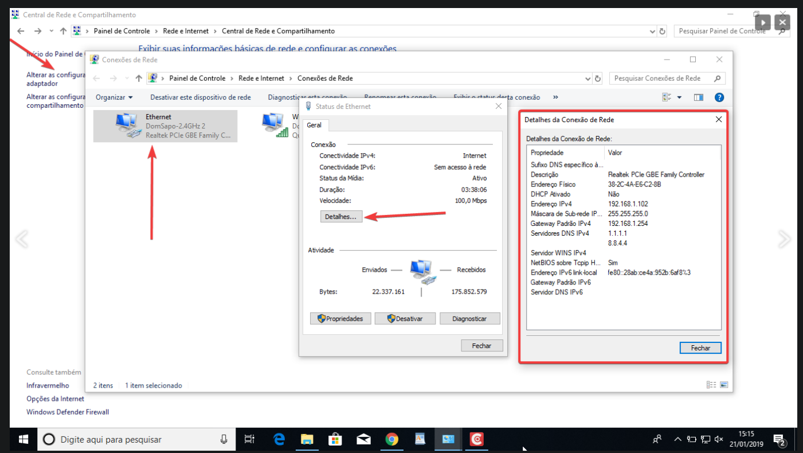
Task: Click the Diagnosticar button in Status de Ethernet
Action: (x=469, y=319)
